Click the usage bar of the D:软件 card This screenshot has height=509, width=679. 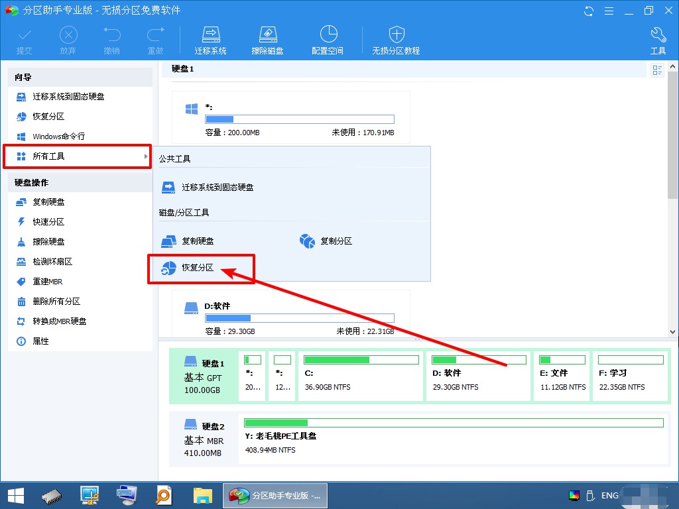300,318
